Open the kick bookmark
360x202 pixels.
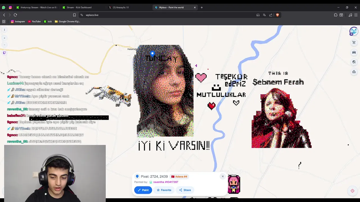(x=48, y=21)
